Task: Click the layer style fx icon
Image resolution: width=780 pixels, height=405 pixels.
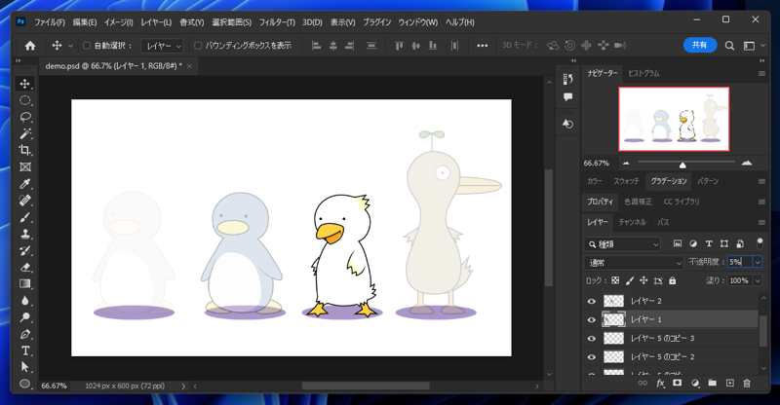Action: (660, 384)
